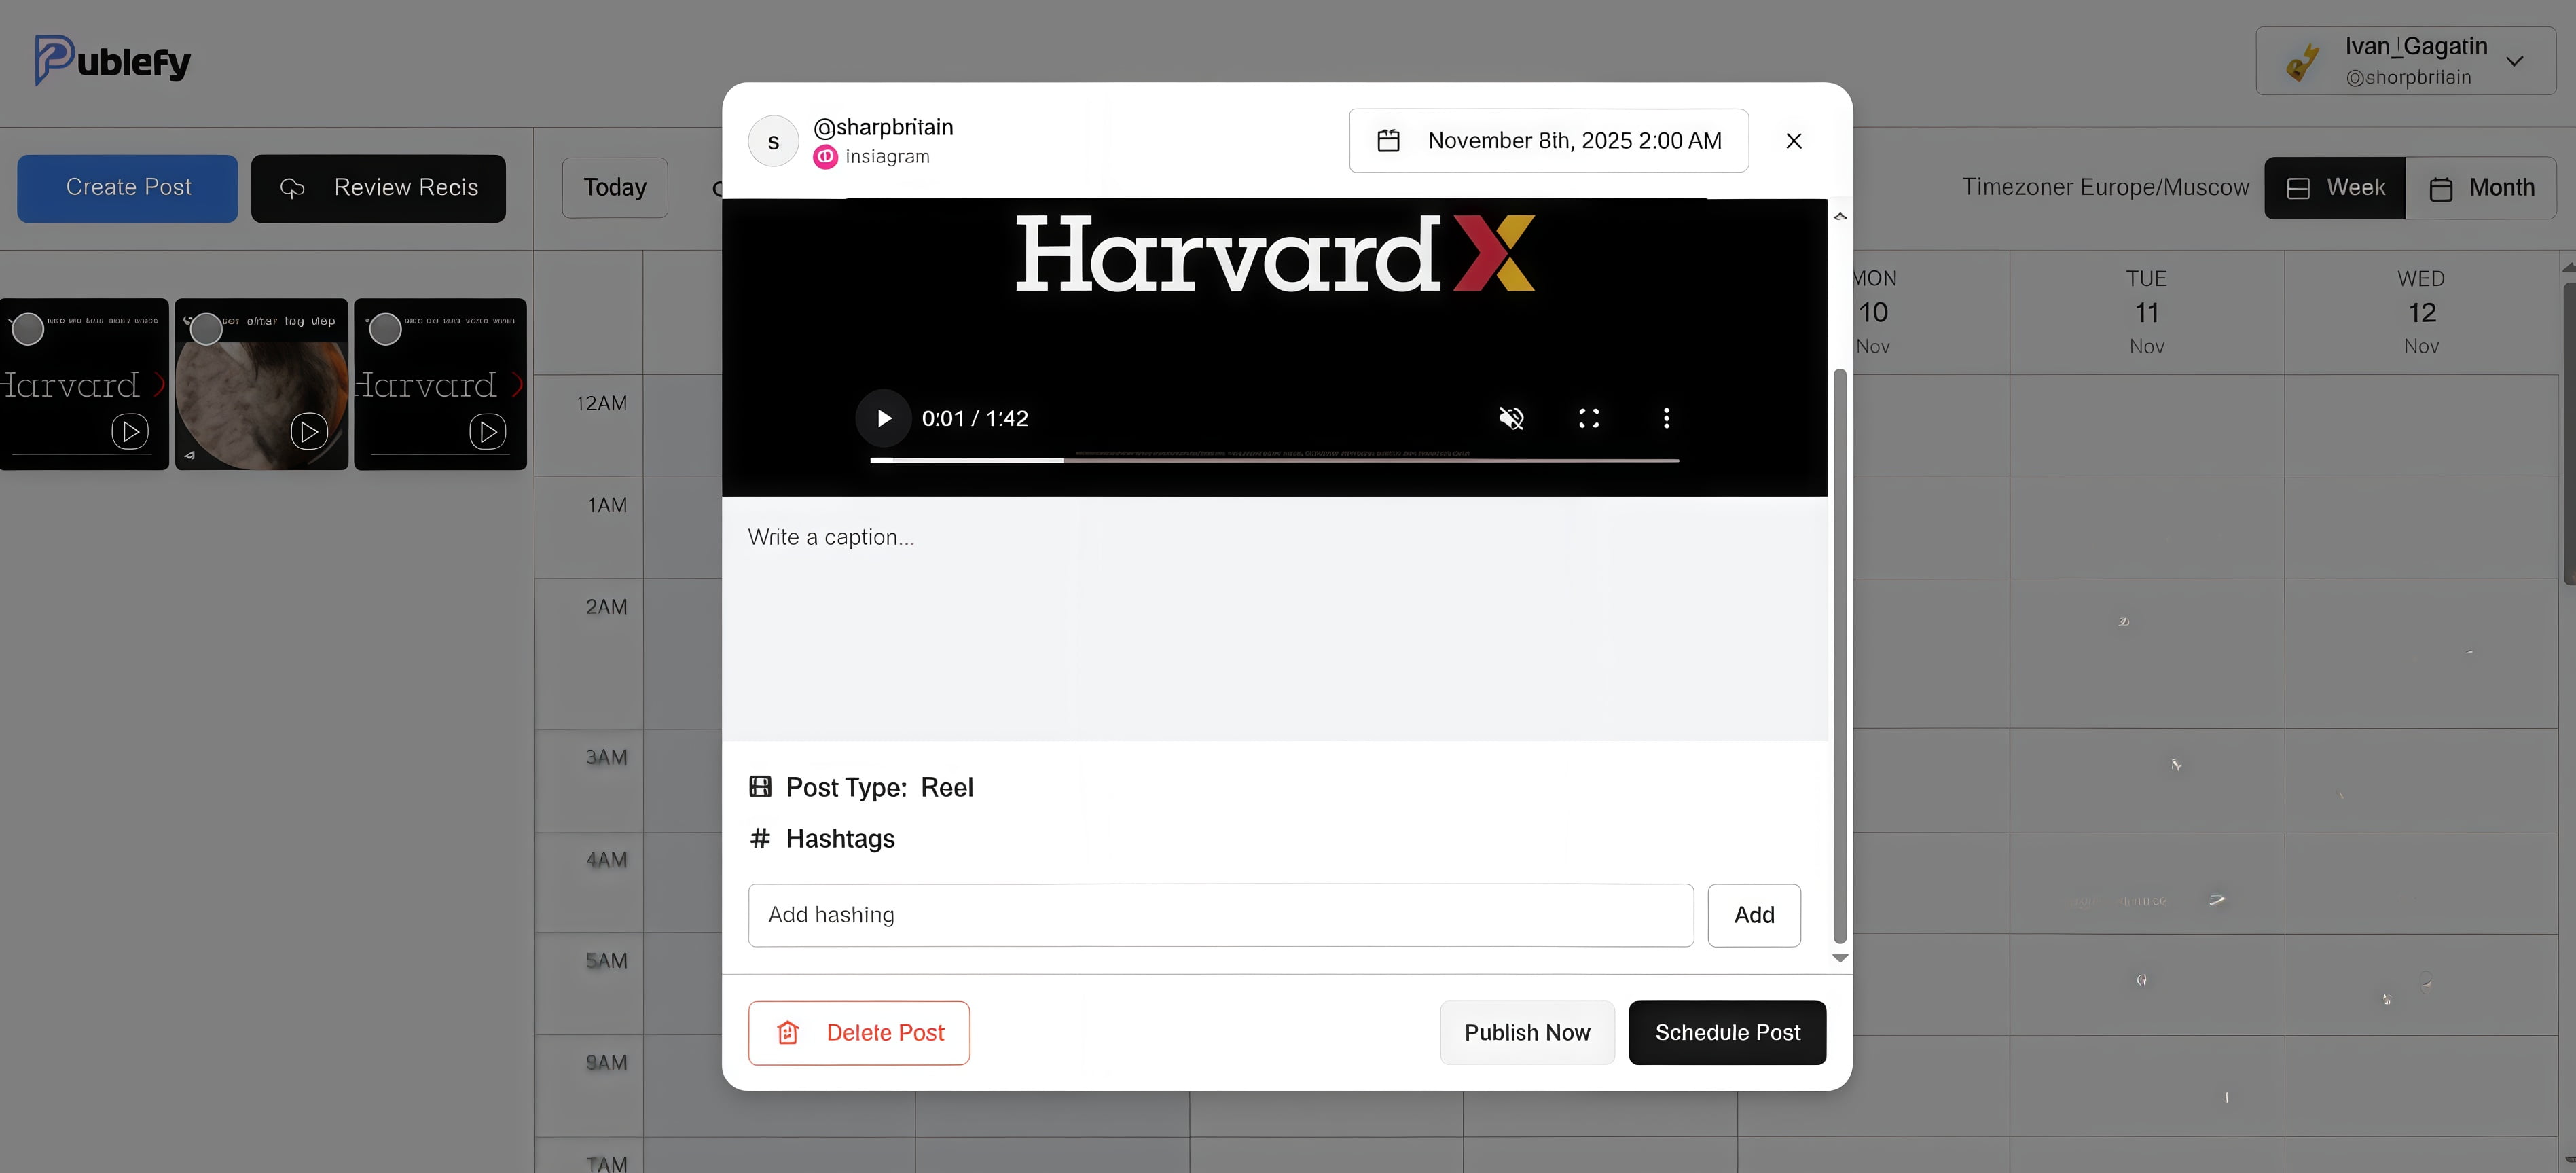Focus the Add hashtag input field

click(x=1220, y=915)
